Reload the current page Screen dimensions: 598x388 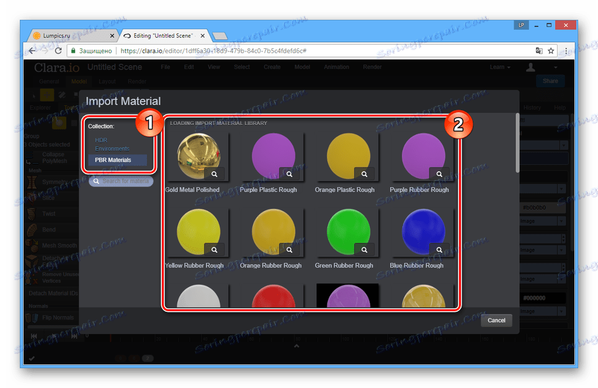(58, 51)
